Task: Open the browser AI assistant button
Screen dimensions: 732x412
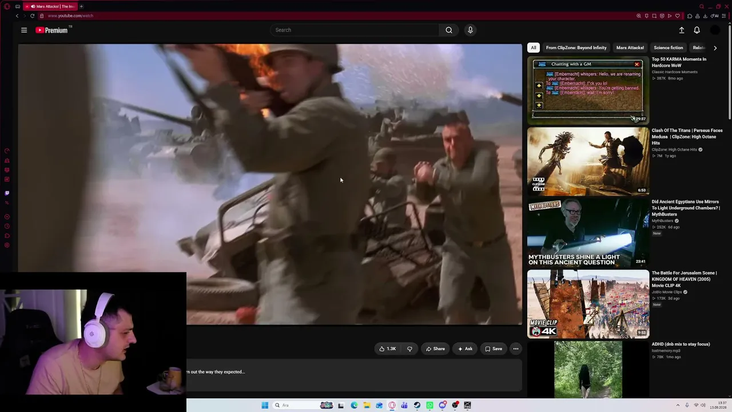Action: [x=715, y=16]
